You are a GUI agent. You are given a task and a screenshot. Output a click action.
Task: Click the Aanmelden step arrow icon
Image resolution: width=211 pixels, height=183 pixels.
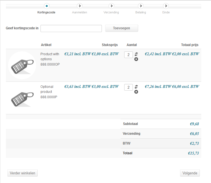tap(80, 6)
